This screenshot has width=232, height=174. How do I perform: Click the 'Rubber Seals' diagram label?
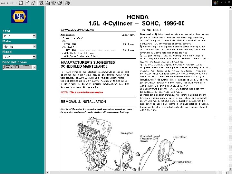[x=184, y=162]
